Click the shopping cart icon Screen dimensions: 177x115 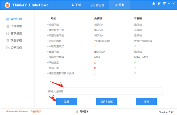[x=159, y=4]
